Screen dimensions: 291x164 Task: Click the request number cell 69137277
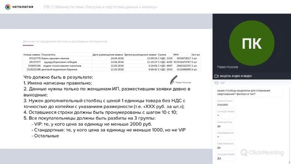pyautogui.click(x=35, y=62)
